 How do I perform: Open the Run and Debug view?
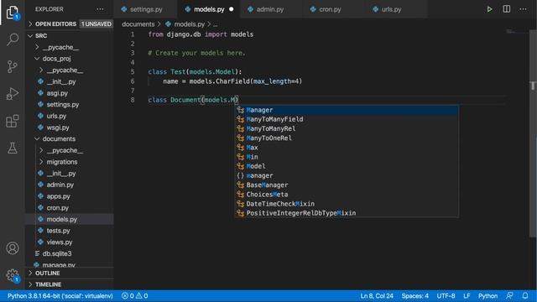pyautogui.click(x=13, y=93)
